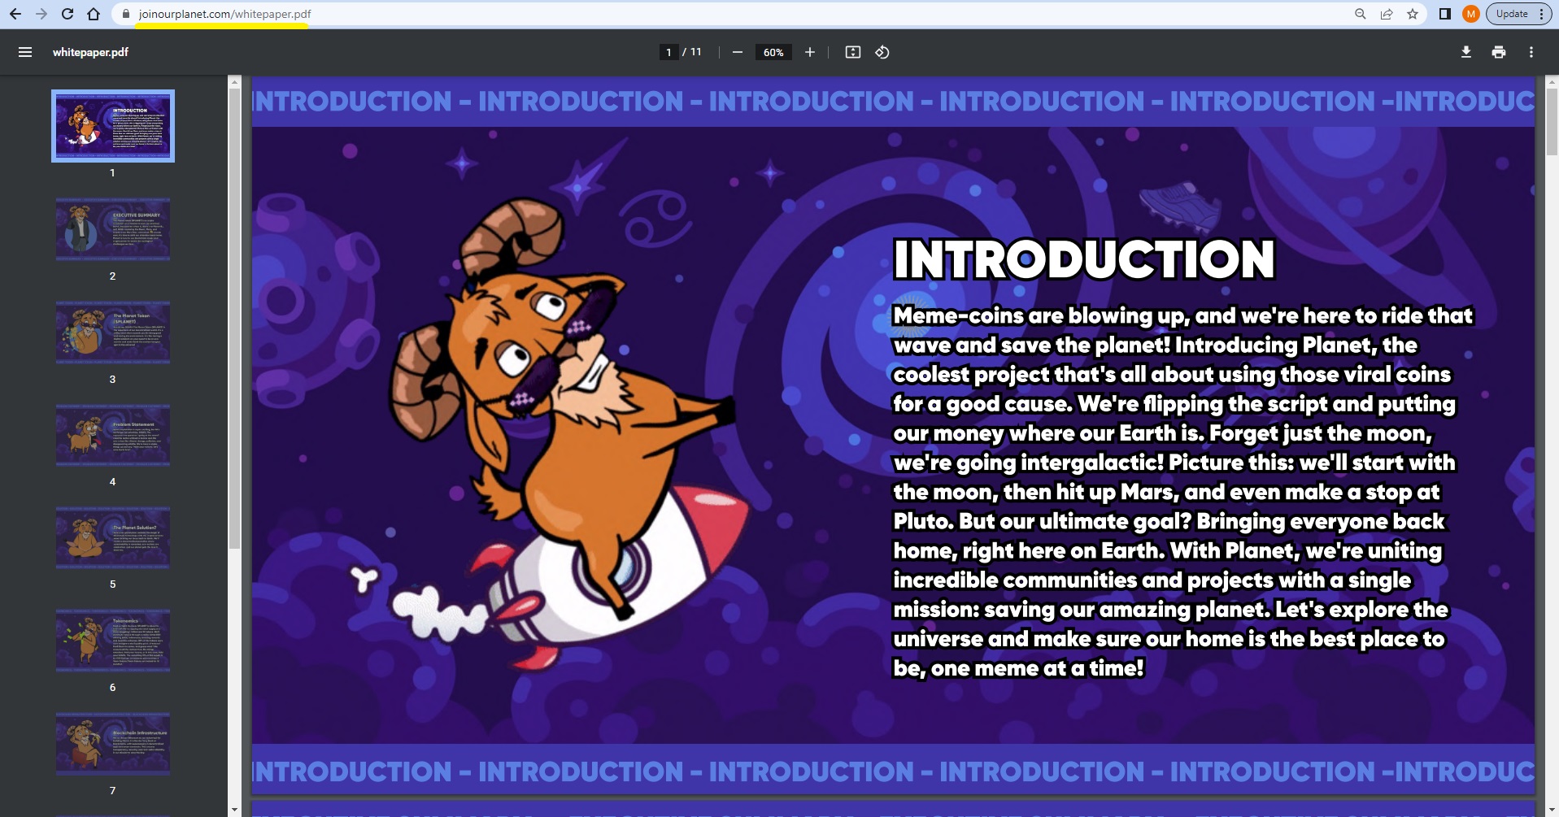Toggle the PDF sidebar menu
Screen dimensions: 1559x817
(25, 52)
